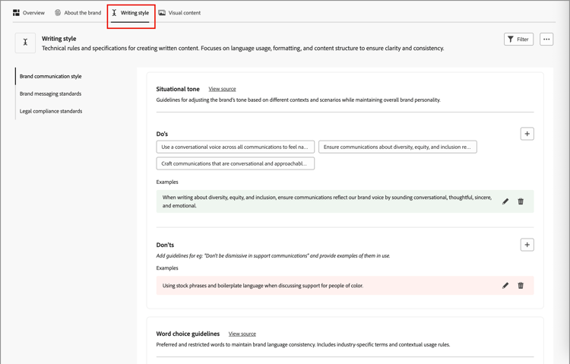This screenshot has width=570, height=364.
Task: Edit the stock phrases Don'ts example
Action: [505, 286]
